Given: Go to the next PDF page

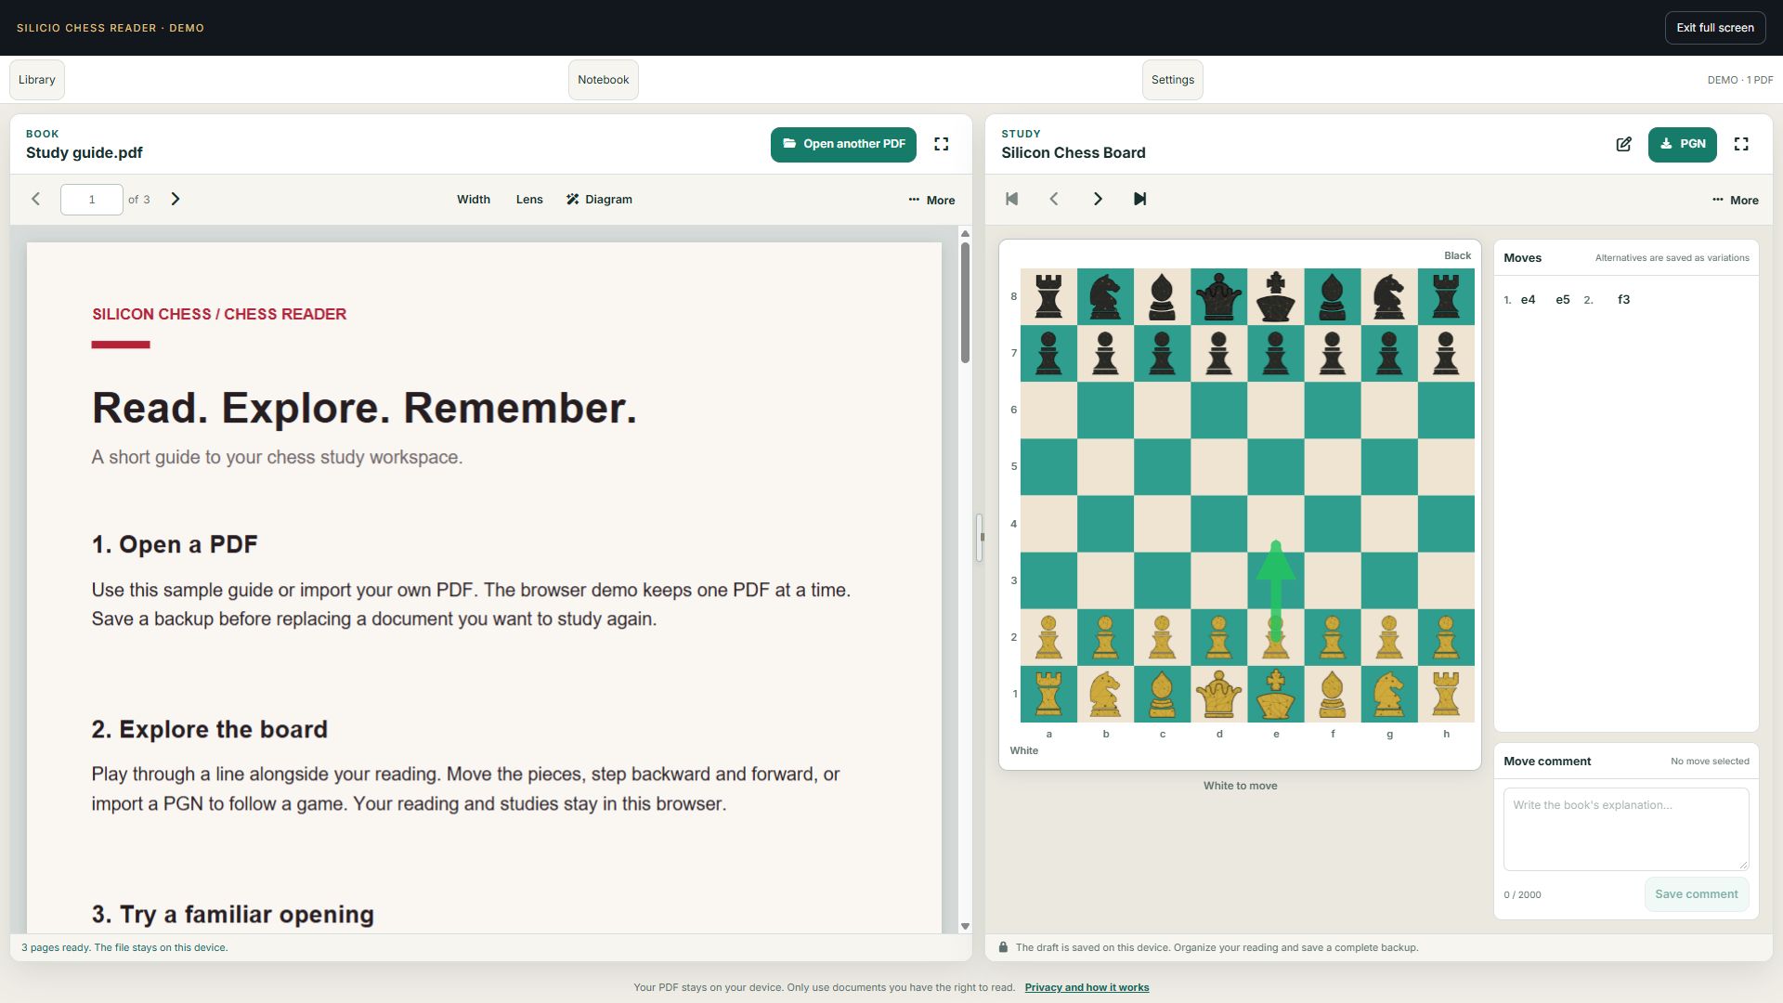Looking at the screenshot, I should click(x=176, y=199).
